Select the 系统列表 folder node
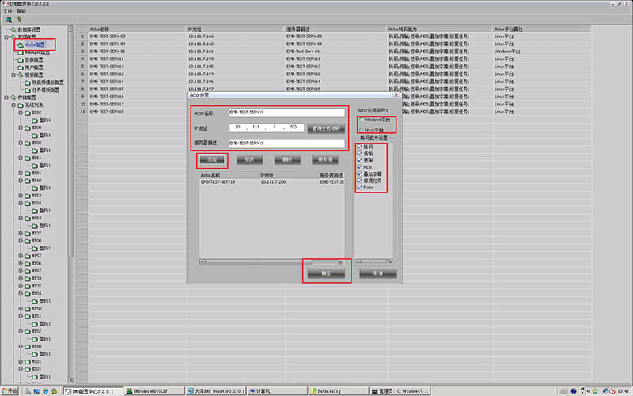 tap(34, 105)
